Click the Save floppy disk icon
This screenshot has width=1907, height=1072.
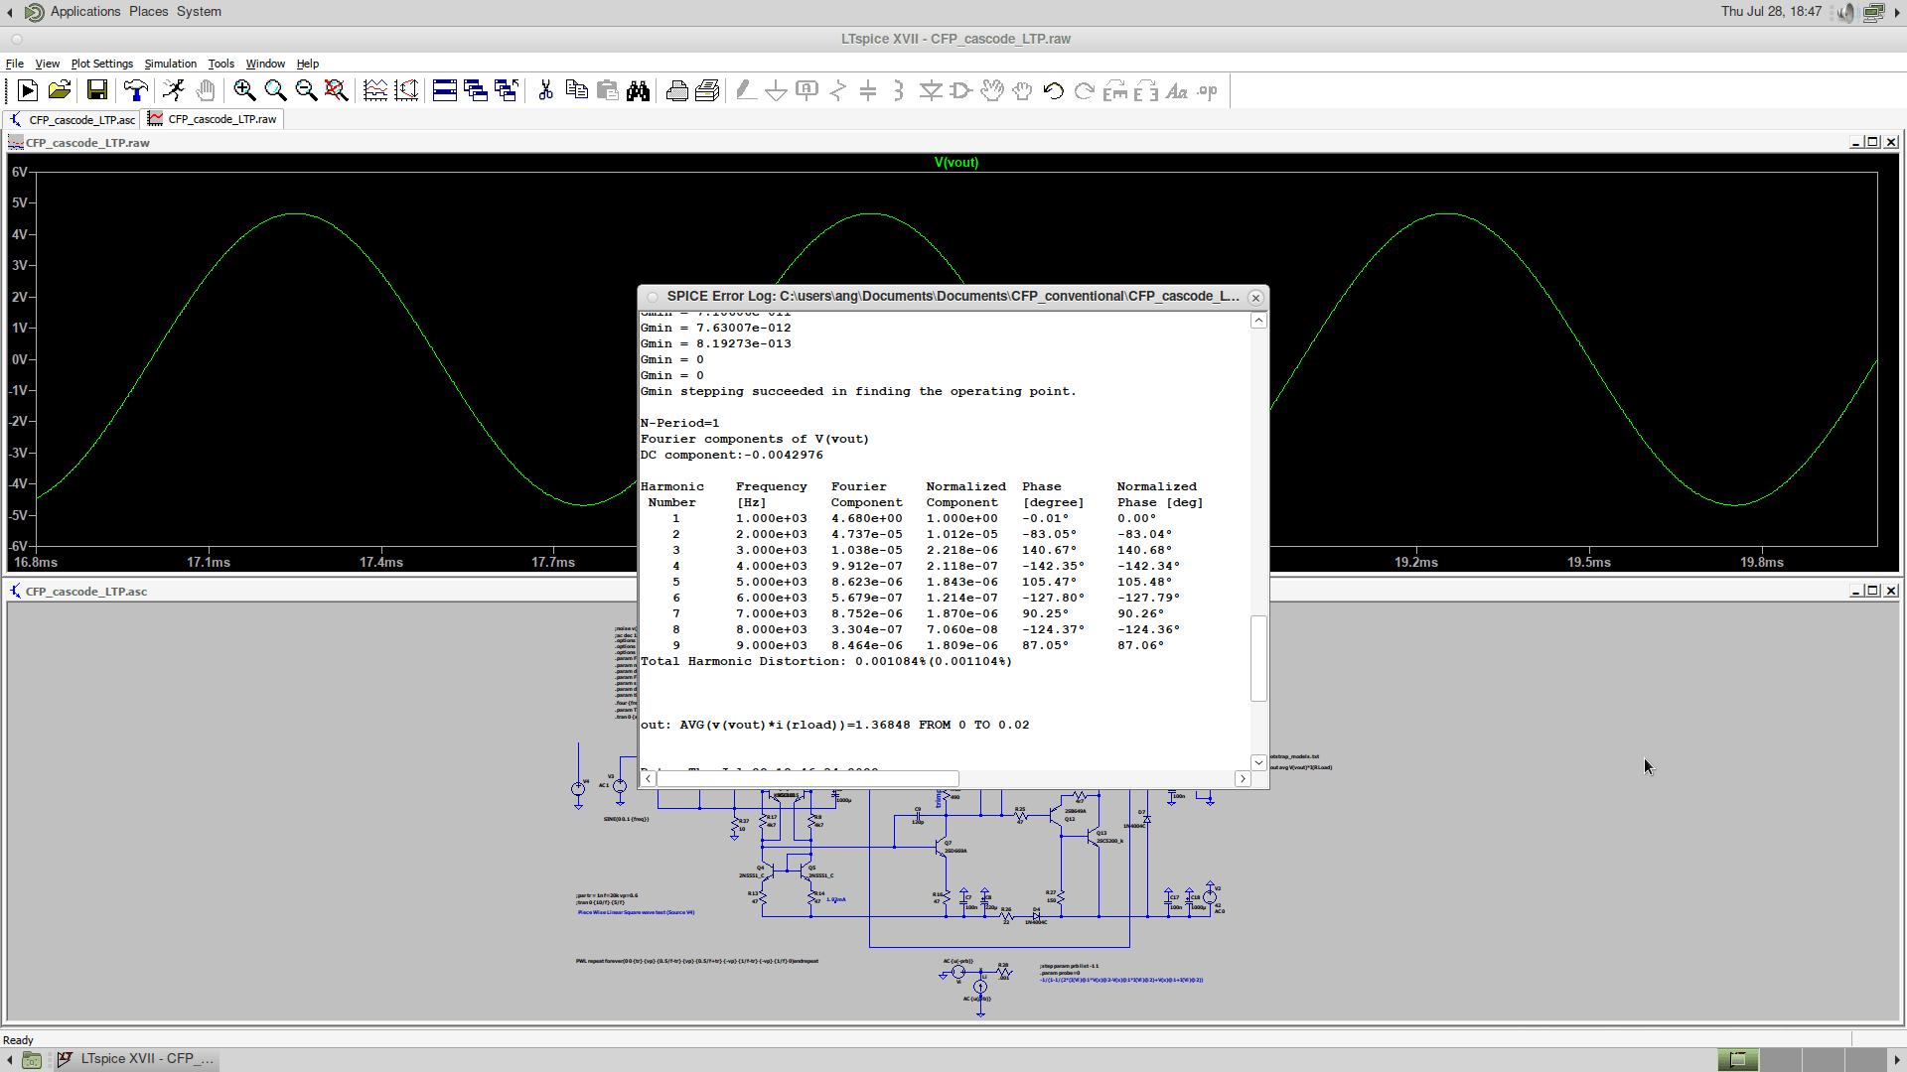[97, 91]
